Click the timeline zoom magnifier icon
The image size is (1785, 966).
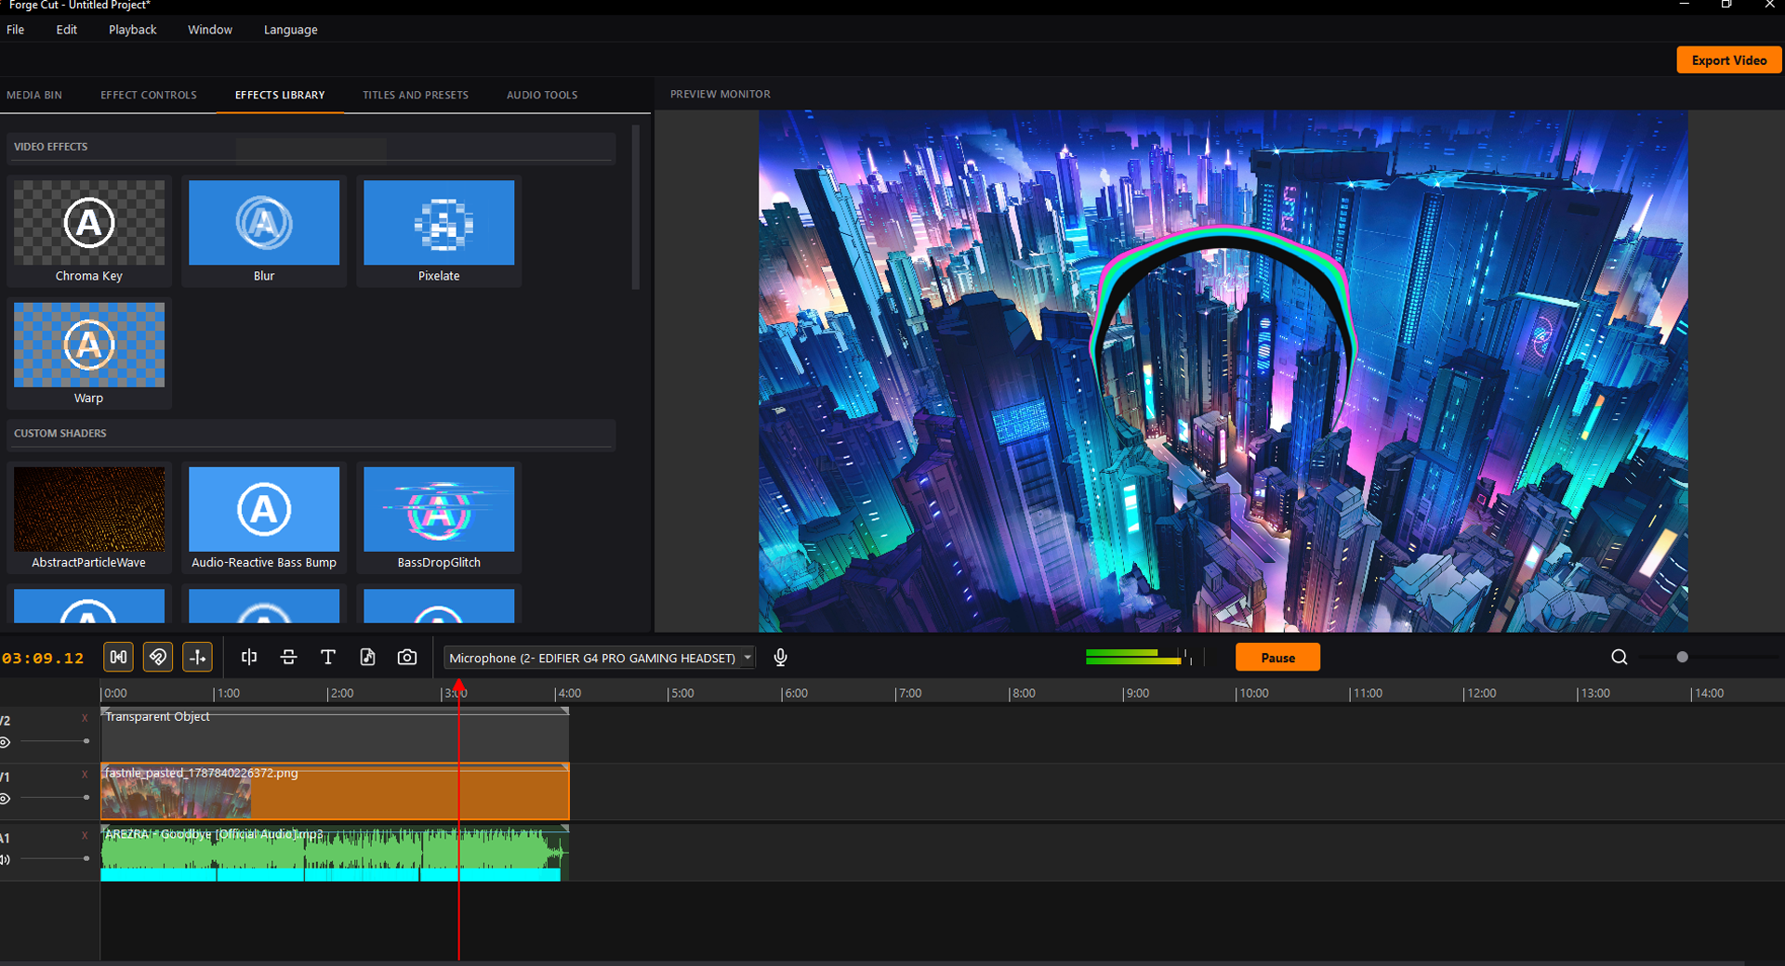[x=1620, y=658]
